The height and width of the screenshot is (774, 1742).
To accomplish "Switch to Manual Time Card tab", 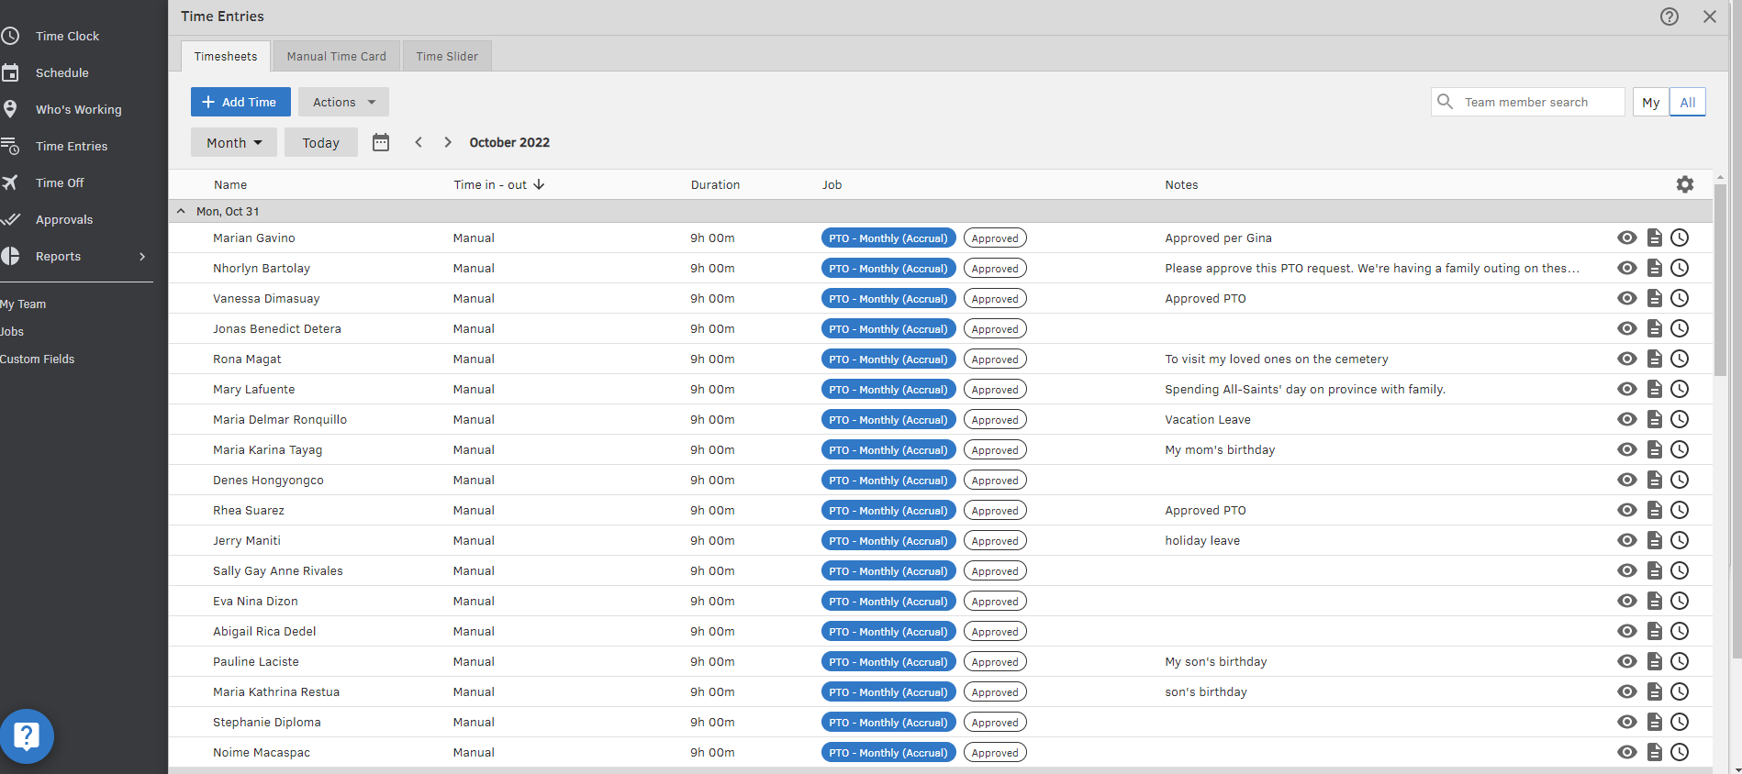I will (x=336, y=57).
